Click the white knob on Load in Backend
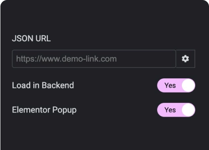The height and width of the screenshot is (150, 209). click(x=188, y=85)
